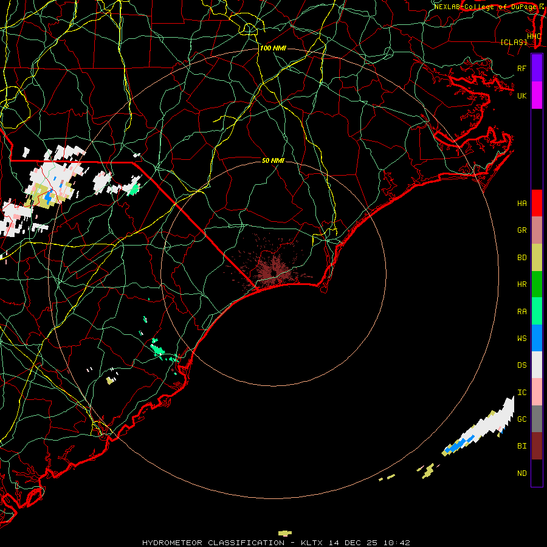The height and width of the screenshot is (547, 547).
Task: Click the UK legend label
Action: tap(522, 95)
